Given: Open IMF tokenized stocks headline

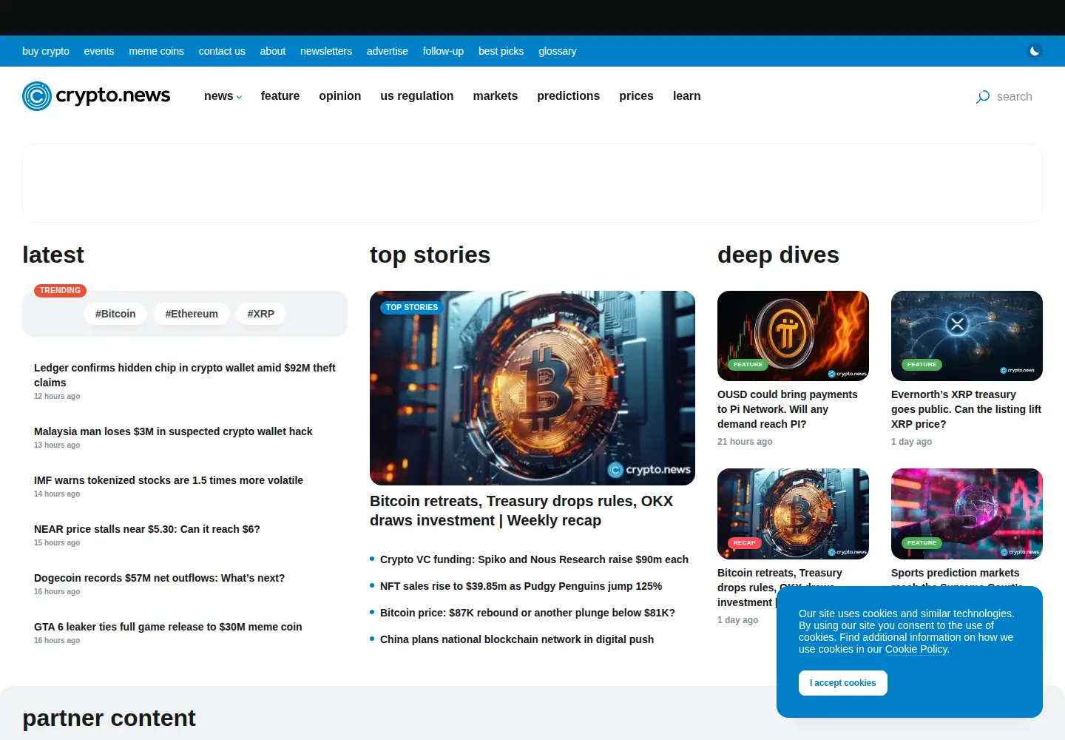Looking at the screenshot, I should [x=169, y=480].
